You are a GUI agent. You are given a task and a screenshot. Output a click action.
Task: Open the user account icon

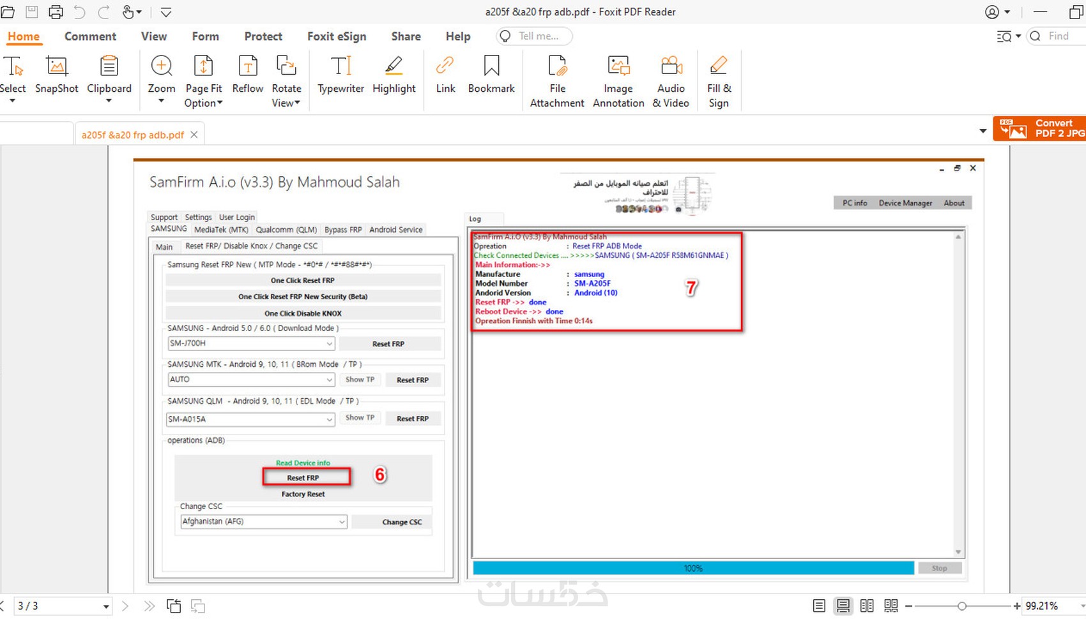point(992,12)
